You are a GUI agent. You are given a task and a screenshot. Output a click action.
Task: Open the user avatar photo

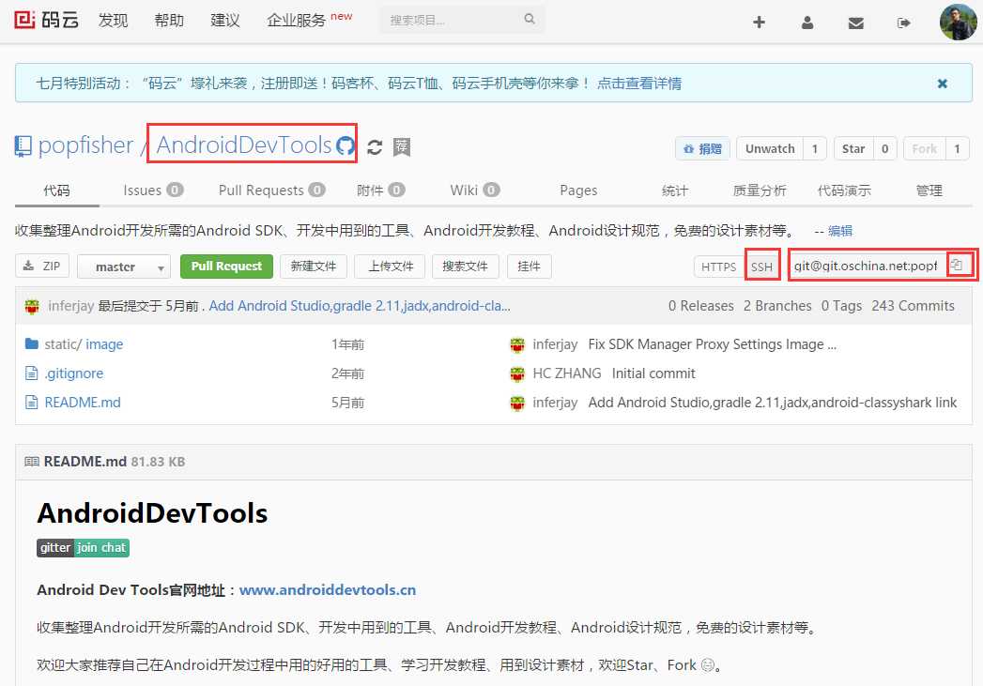(958, 22)
